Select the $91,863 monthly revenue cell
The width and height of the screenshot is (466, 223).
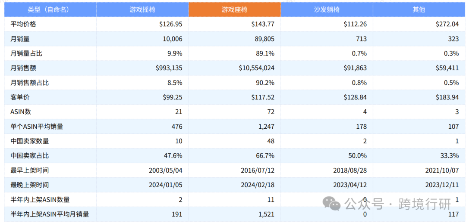[355, 68]
